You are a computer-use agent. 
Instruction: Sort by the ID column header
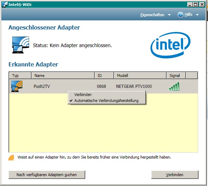click(104, 76)
